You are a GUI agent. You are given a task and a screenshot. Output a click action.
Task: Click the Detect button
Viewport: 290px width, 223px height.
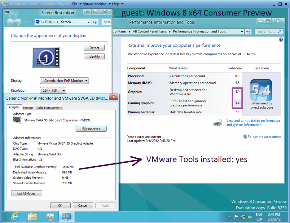[x=94, y=48]
